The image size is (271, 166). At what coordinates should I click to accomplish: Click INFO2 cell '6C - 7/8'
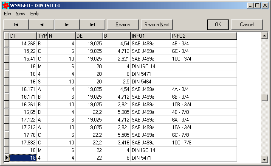[x=204, y=135]
